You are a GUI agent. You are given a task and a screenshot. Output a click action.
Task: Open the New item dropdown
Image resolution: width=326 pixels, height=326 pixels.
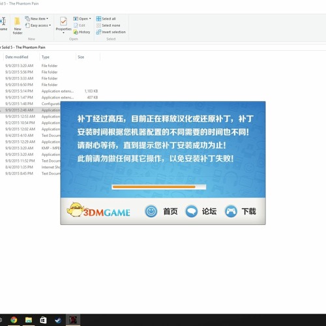point(37,19)
